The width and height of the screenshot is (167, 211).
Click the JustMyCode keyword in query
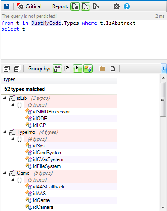point(46,23)
